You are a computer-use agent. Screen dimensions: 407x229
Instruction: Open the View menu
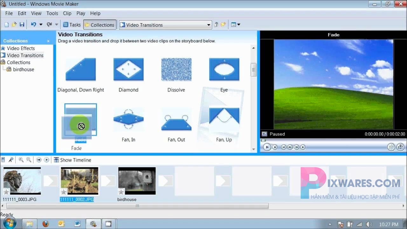point(36,13)
